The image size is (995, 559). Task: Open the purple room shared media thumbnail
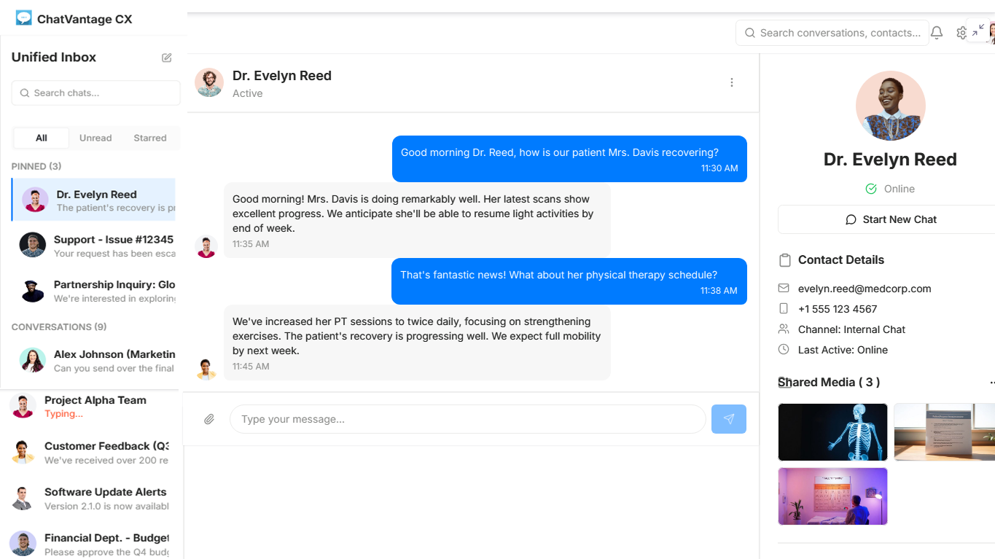(x=832, y=496)
